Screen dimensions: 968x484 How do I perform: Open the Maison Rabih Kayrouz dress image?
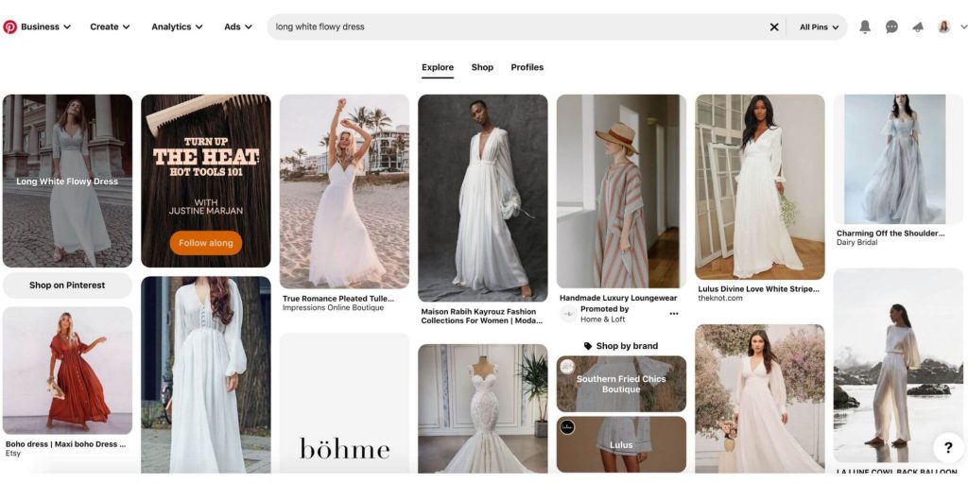[483, 199]
